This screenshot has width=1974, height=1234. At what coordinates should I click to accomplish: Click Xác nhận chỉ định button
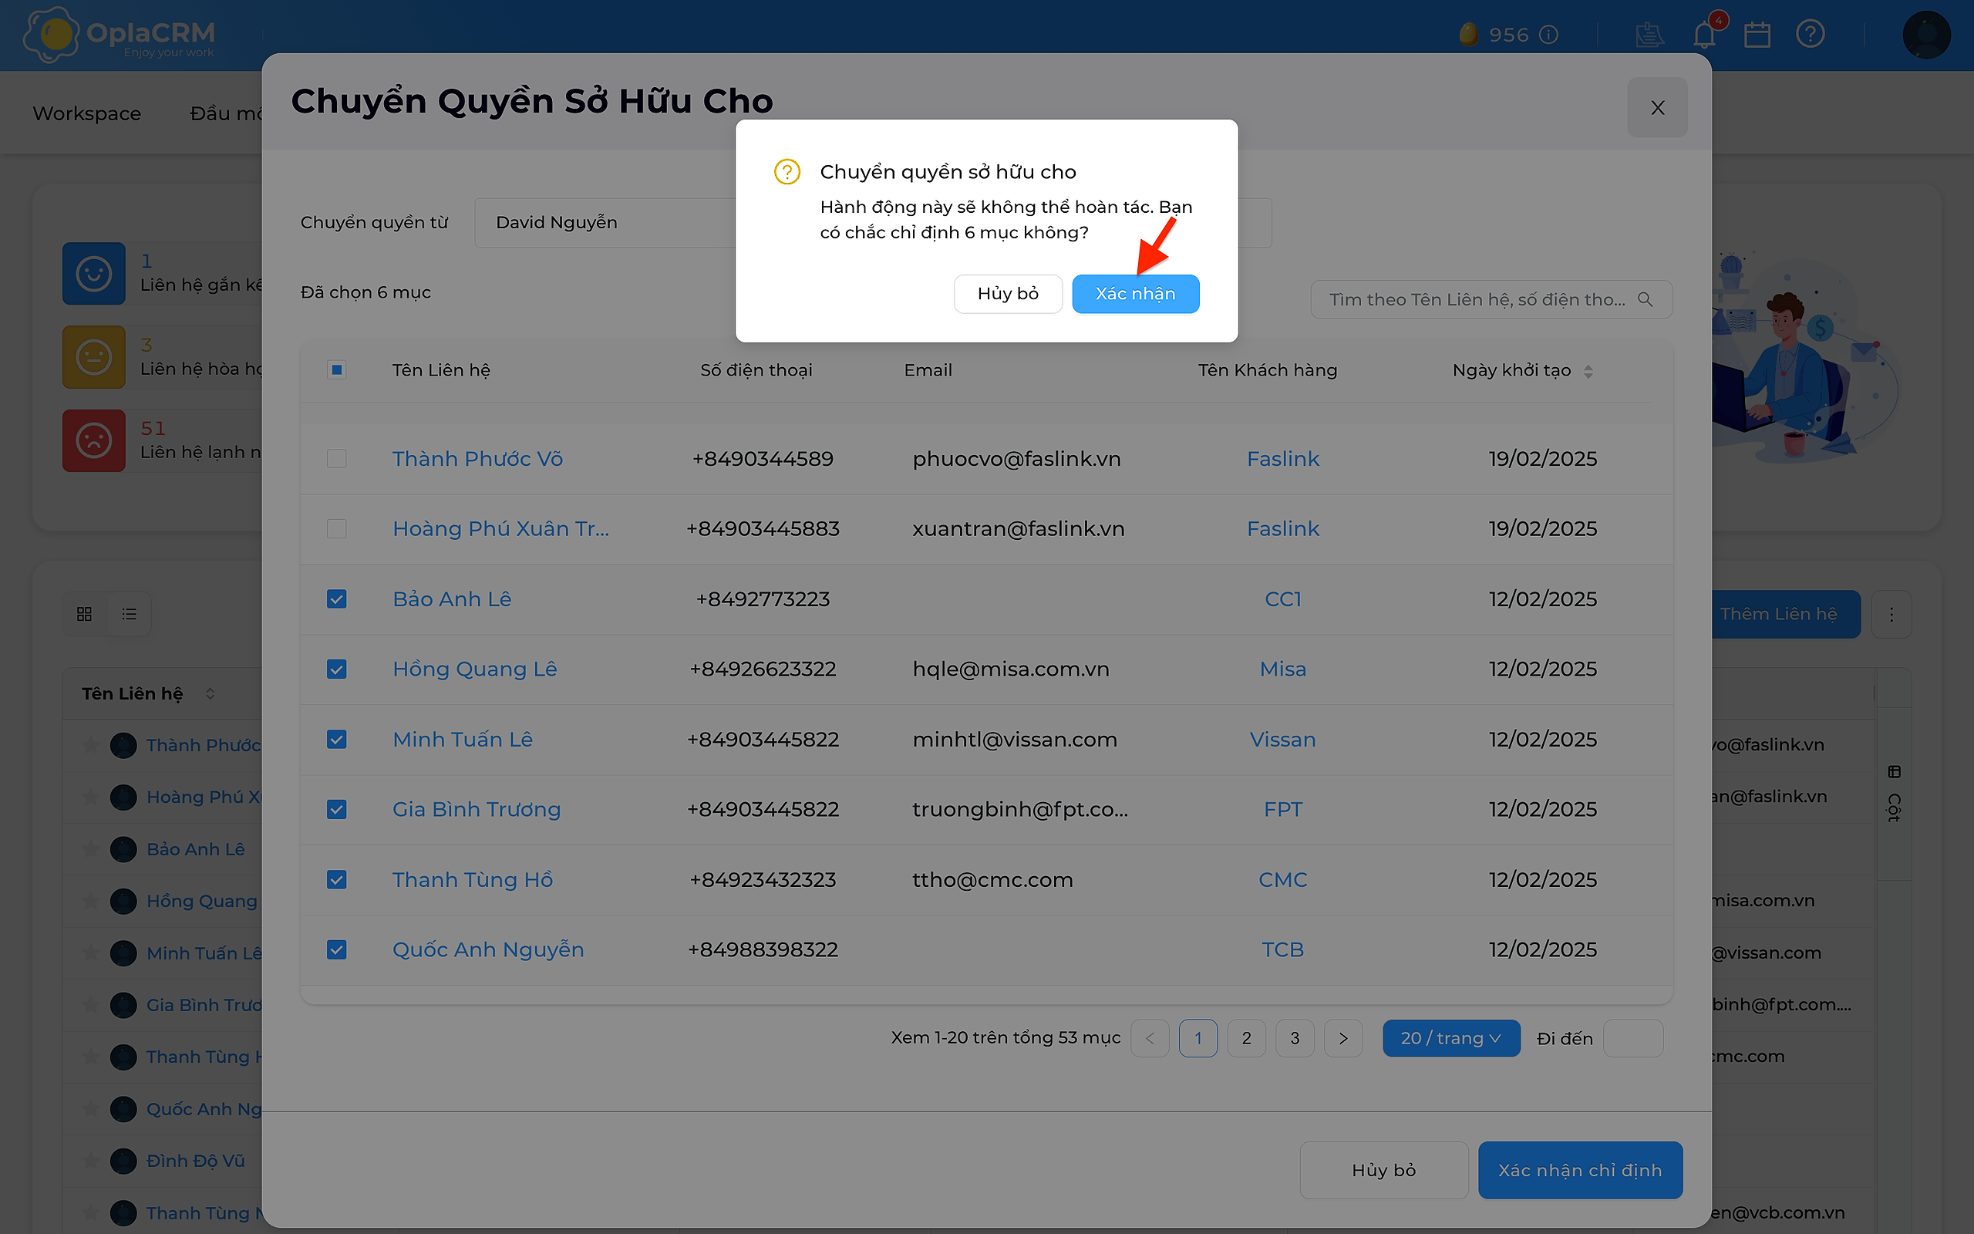(1580, 1170)
